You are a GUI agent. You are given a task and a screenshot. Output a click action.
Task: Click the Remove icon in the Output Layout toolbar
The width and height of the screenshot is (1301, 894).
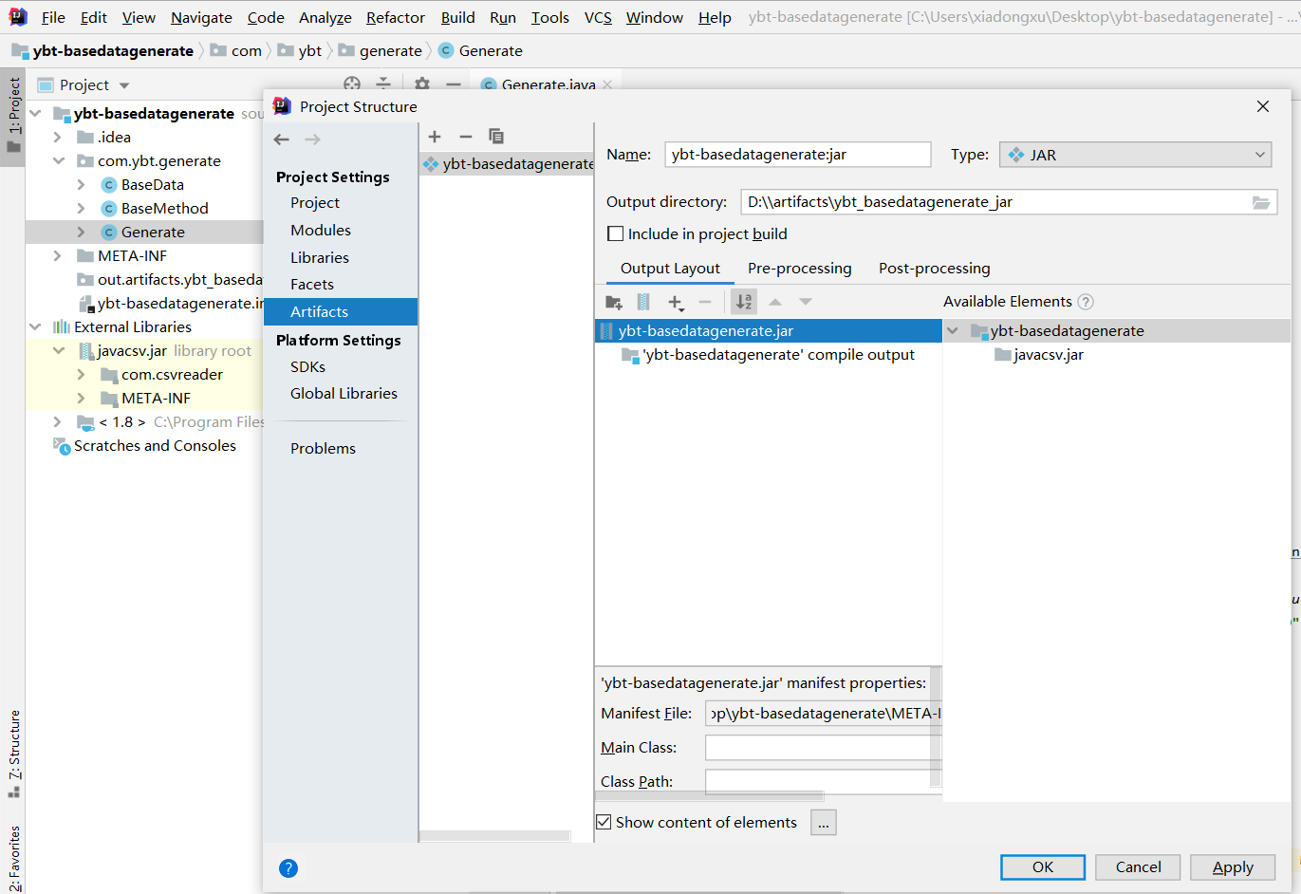705,302
